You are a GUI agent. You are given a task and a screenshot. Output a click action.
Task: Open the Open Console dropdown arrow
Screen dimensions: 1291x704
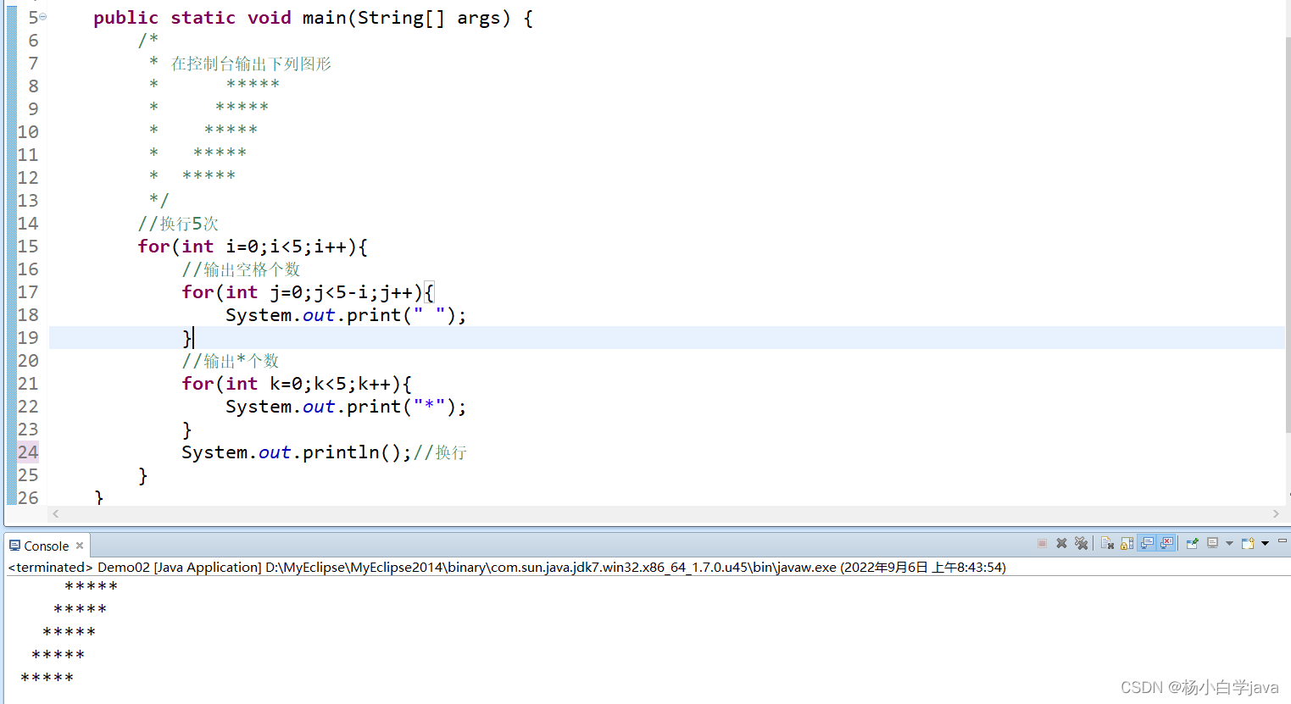[x=1265, y=543]
